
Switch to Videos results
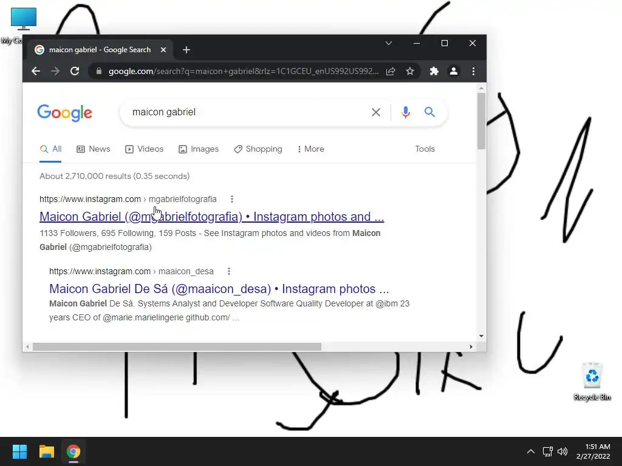click(x=145, y=149)
